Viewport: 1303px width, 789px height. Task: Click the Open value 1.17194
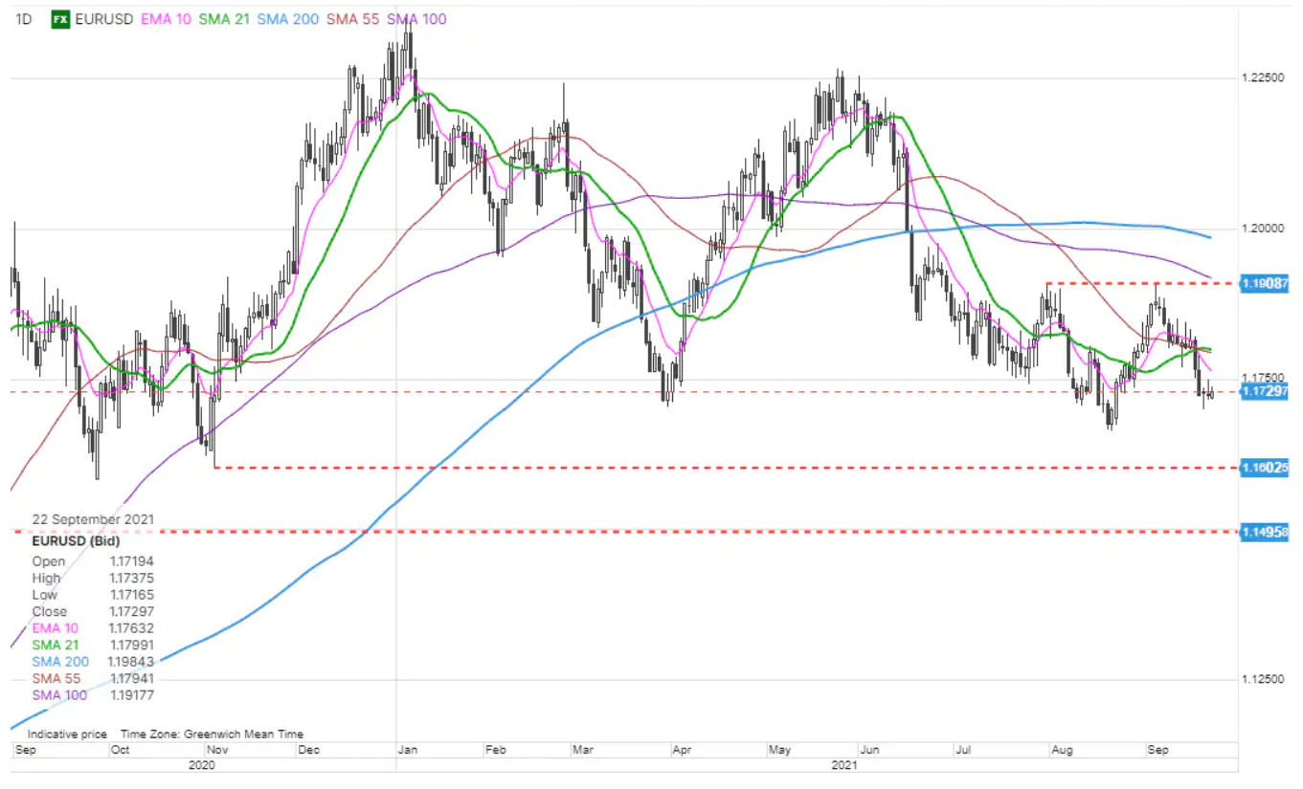[132, 561]
